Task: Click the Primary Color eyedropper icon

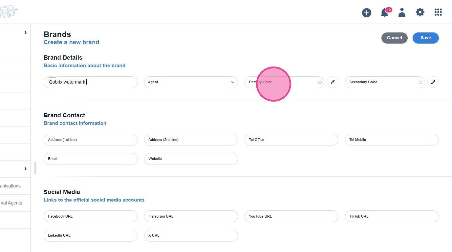Action: [x=333, y=82]
